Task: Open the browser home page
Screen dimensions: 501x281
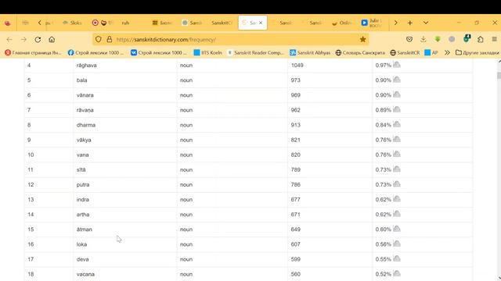Action: click(52, 40)
